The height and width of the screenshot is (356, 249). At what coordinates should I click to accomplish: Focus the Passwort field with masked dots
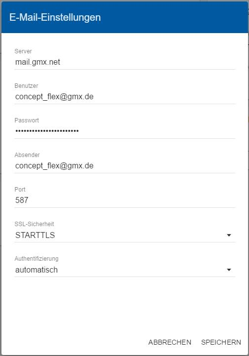point(125,131)
